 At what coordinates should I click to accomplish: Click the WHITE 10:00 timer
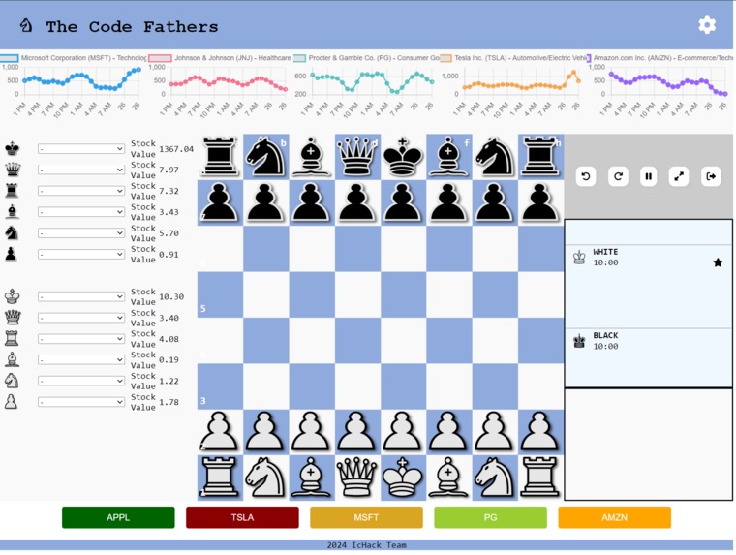click(605, 262)
